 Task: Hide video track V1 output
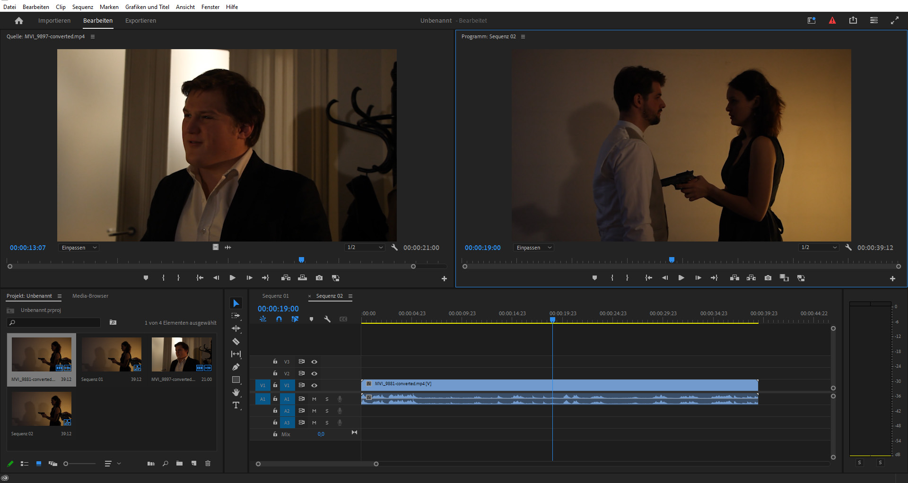[314, 385]
